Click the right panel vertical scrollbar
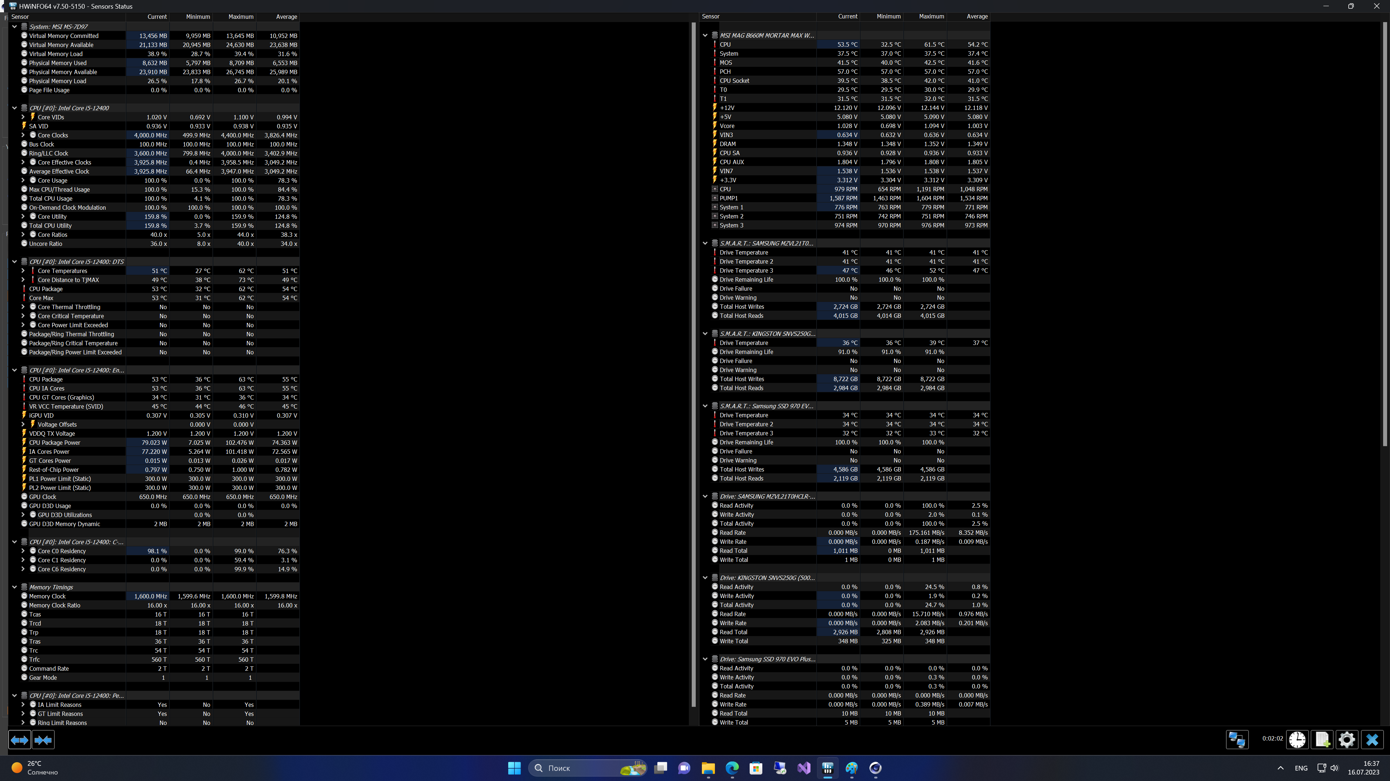The height and width of the screenshot is (781, 1390). coord(1385,232)
